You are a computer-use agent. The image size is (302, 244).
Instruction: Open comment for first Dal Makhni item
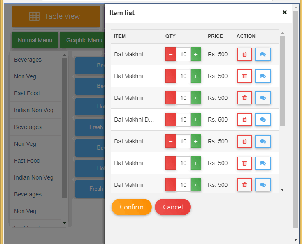[263, 54]
